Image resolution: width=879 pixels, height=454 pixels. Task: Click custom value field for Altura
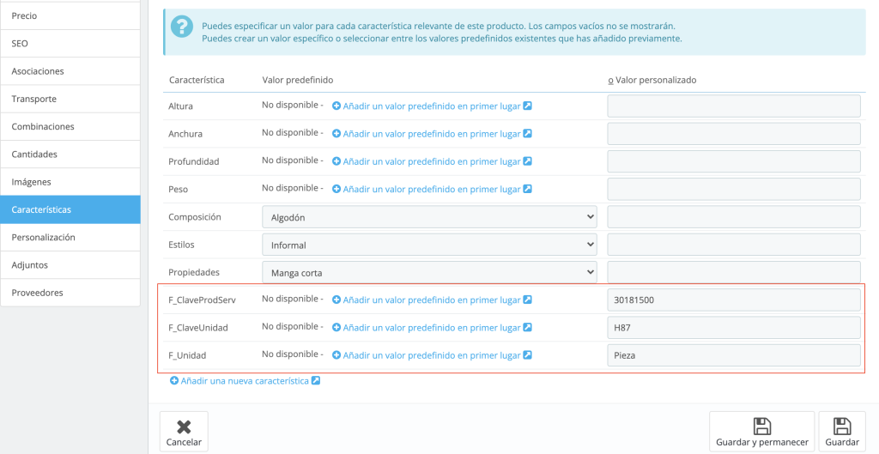pos(734,106)
